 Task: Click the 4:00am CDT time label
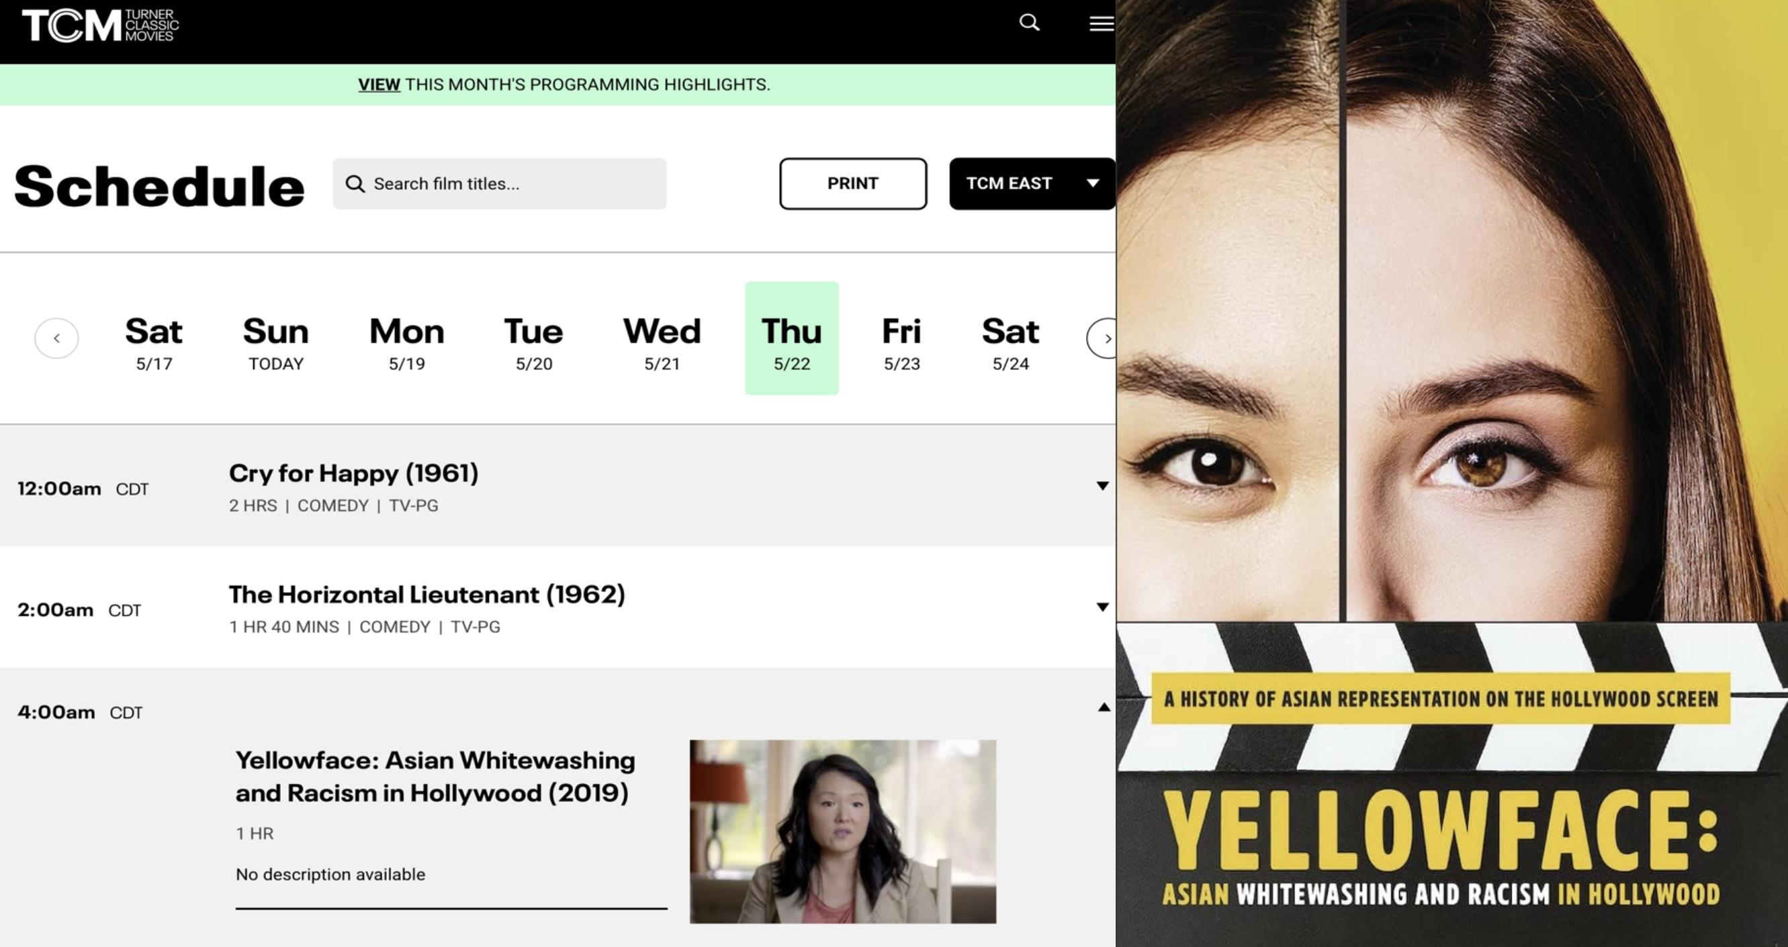coord(80,713)
